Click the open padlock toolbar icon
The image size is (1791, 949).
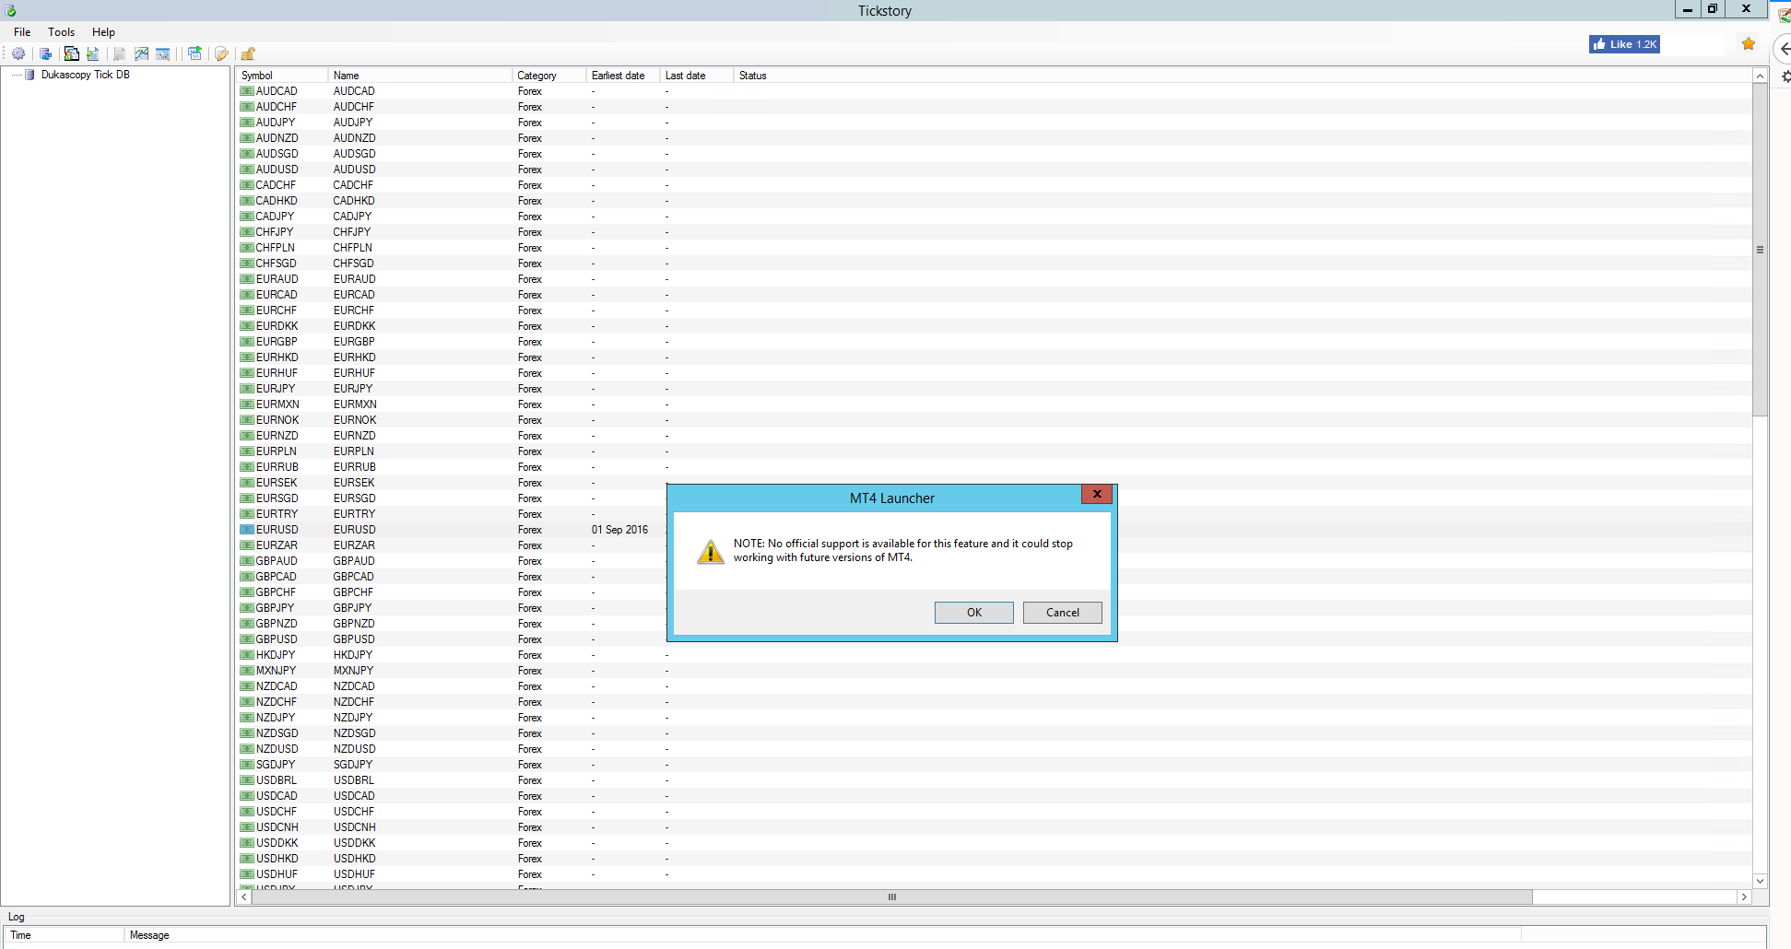pyautogui.click(x=248, y=53)
